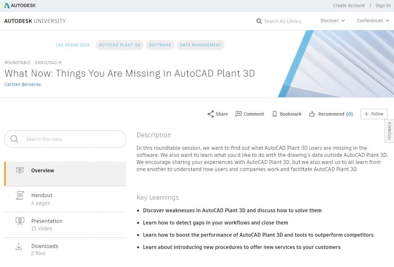
Task: Open Carsten Beinecke author link
Action: coord(22,84)
